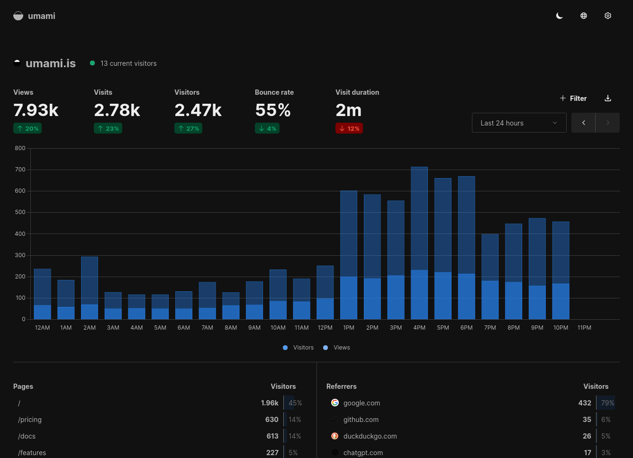Click the Visit duration 2m metric

click(x=357, y=111)
